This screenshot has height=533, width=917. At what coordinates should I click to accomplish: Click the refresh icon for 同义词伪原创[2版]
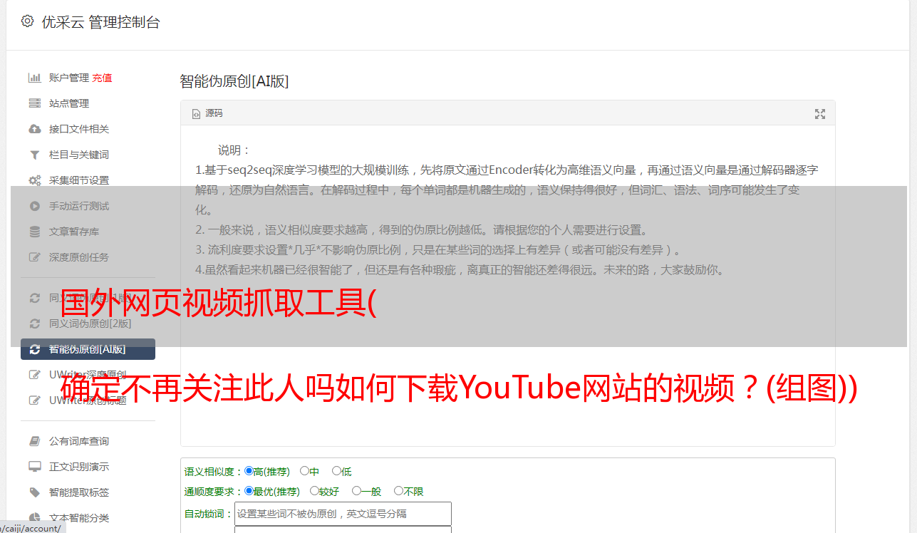click(34, 324)
